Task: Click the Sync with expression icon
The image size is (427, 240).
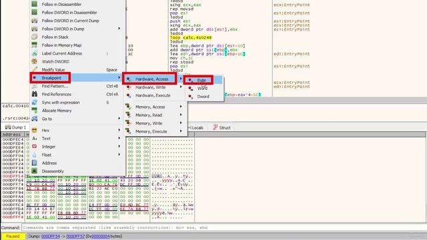Action: coord(34,102)
